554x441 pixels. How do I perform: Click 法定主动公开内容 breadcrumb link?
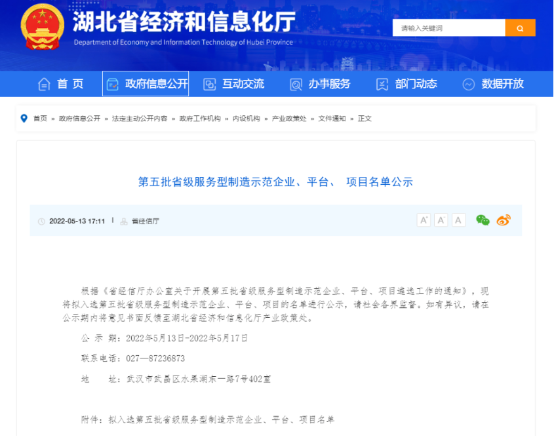tap(139, 119)
